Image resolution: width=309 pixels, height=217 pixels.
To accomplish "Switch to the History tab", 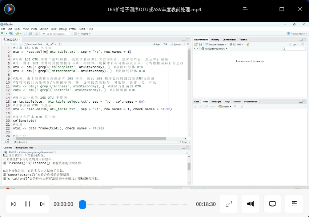I will pyautogui.click(x=215, y=39).
